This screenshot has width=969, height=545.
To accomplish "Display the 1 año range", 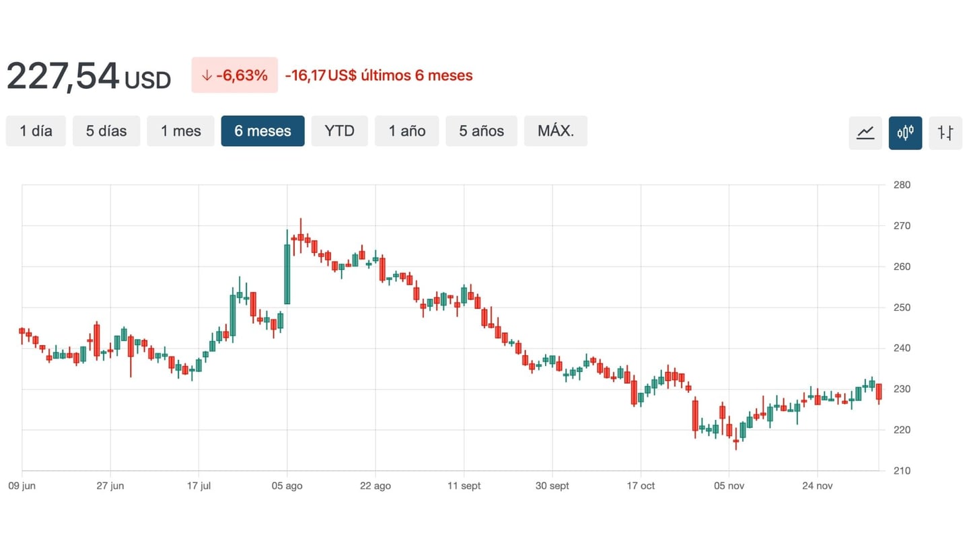I will click(406, 131).
